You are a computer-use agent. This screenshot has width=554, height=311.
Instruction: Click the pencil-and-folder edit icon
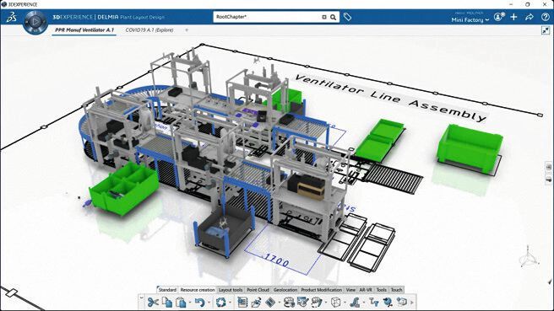click(256, 303)
